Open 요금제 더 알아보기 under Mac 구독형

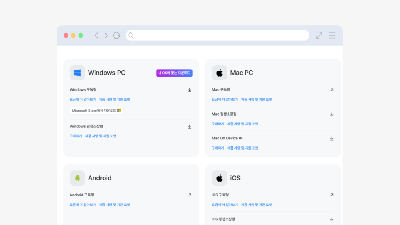[x=225, y=100]
